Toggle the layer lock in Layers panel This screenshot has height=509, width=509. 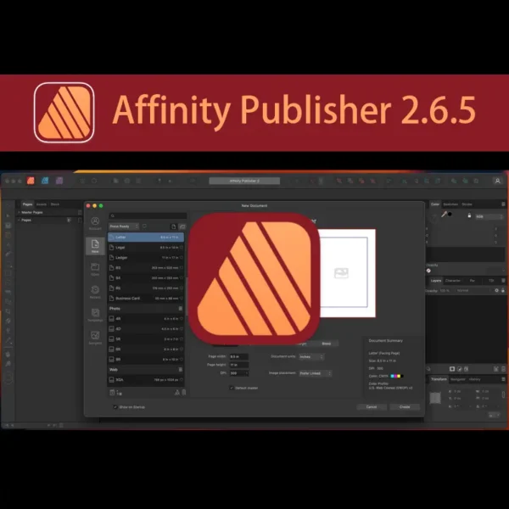pos(503,290)
